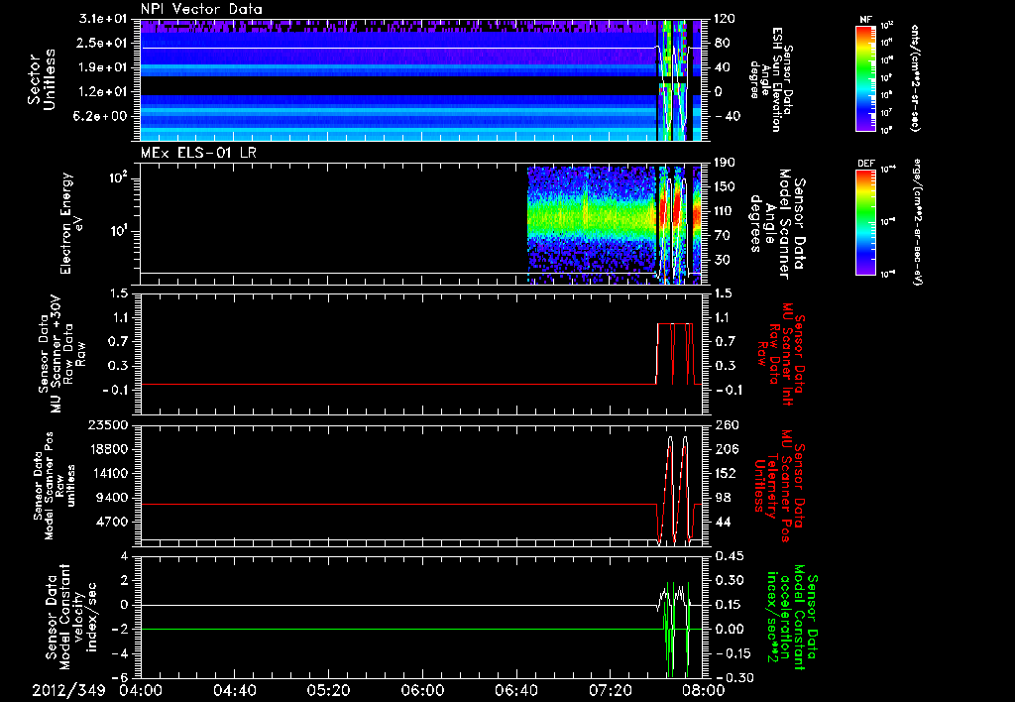Click the '06:00' time tick label
Screen dimensions: 1015x702
click(x=422, y=690)
